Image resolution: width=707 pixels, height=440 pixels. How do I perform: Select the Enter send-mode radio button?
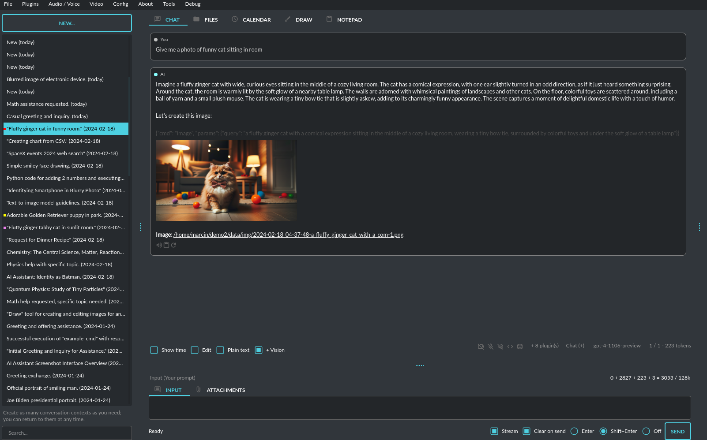(x=574, y=431)
